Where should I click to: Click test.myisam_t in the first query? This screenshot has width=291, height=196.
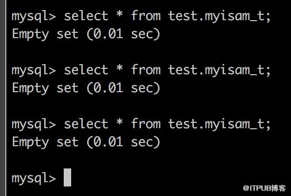[219, 16]
